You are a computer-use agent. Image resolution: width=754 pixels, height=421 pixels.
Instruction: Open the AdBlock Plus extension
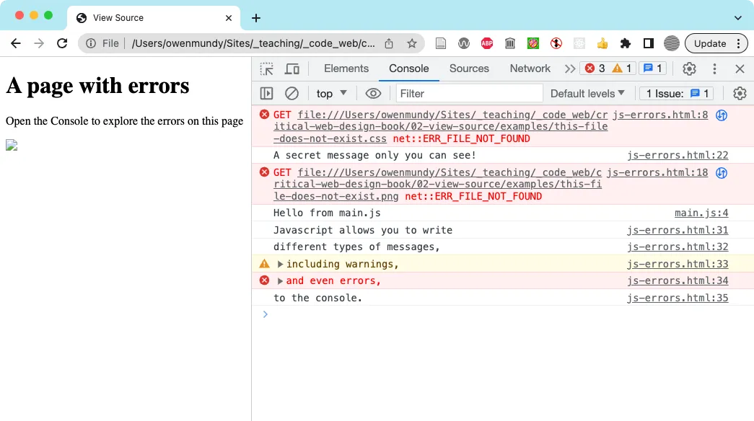487,43
